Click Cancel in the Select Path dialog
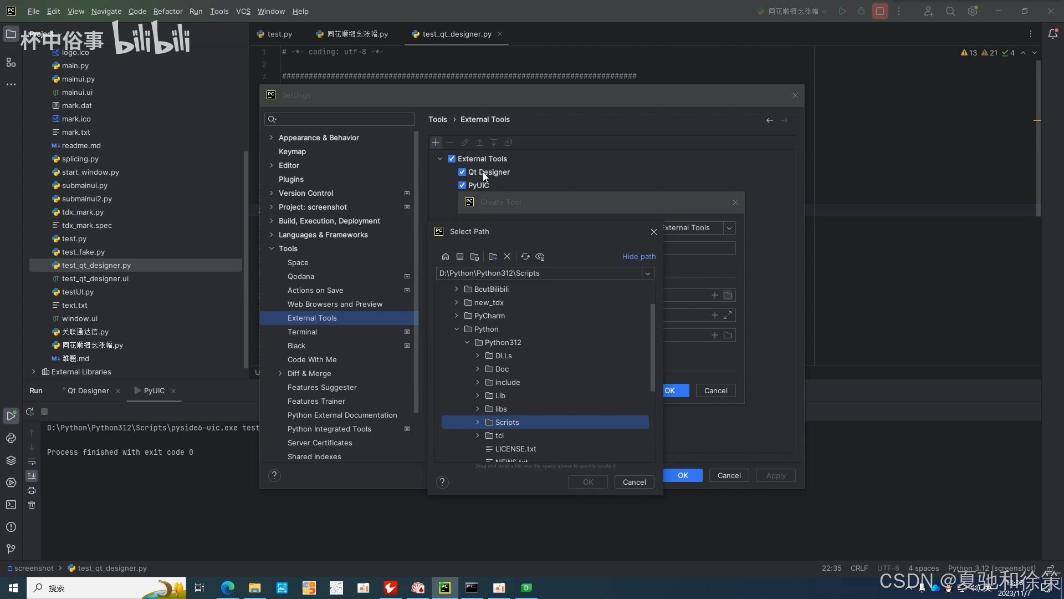Viewport: 1064px width, 599px height. click(634, 482)
